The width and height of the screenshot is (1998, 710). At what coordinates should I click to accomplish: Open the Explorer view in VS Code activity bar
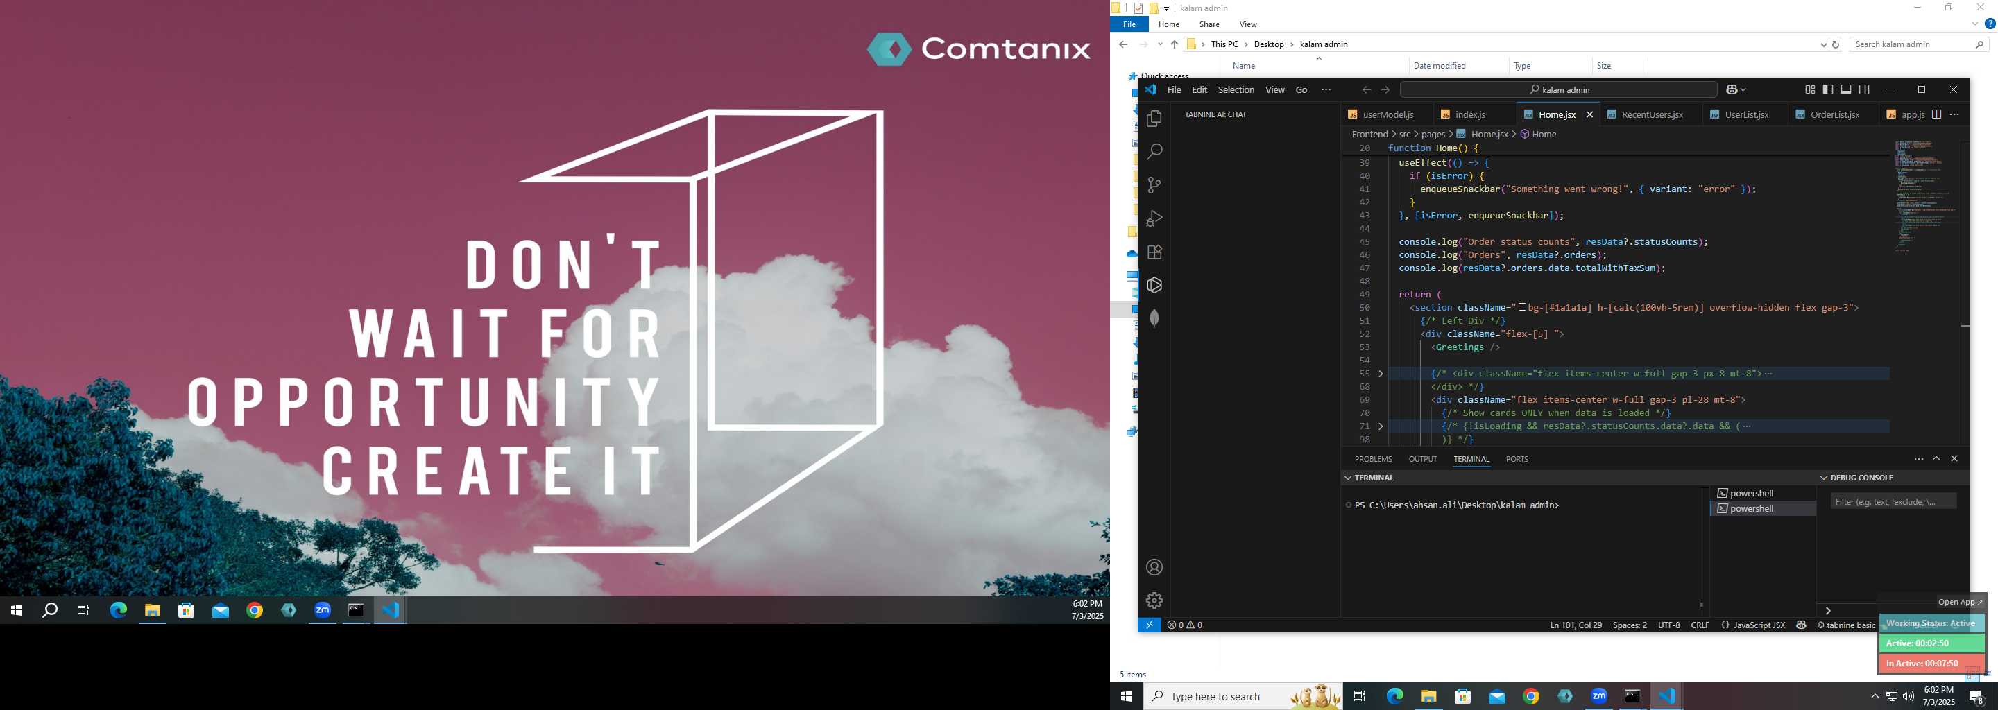(1154, 119)
